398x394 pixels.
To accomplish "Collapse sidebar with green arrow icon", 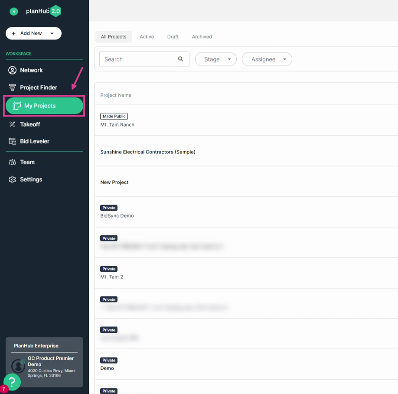I will click(x=14, y=11).
